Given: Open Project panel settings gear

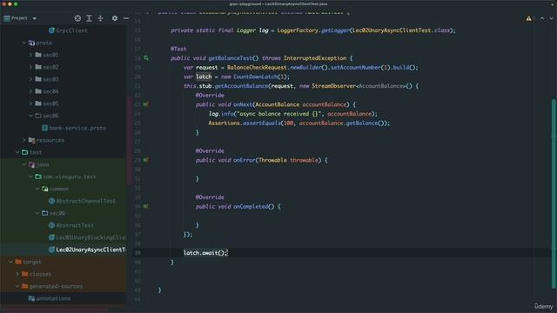Looking at the screenshot, I should [115, 18].
